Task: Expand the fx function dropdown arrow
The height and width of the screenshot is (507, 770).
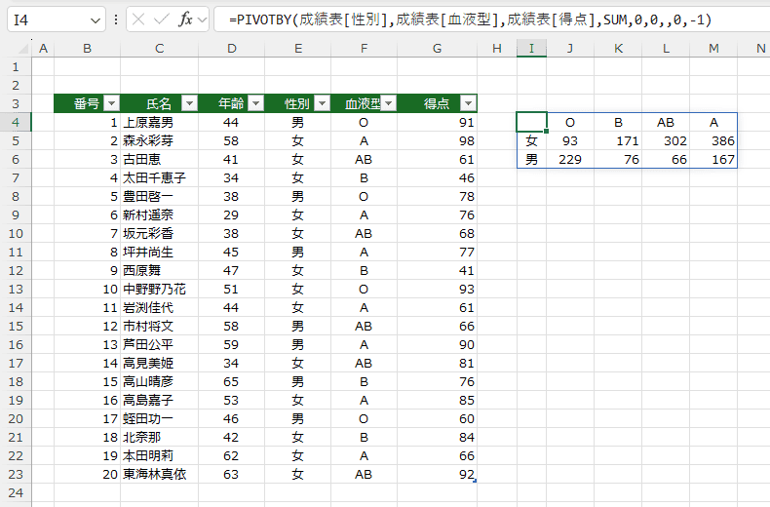Action: point(202,20)
